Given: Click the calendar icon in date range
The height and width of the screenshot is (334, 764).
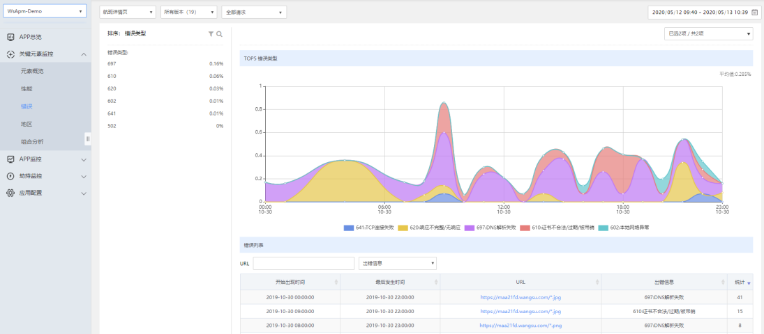Looking at the screenshot, I should 754,12.
